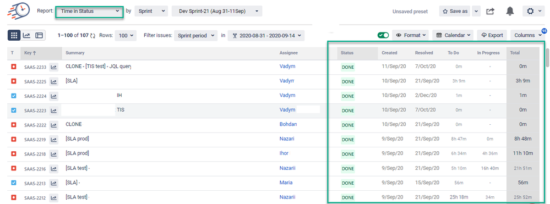Open the date range 2020-08-31 - 2020-09-14 picker
The width and height of the screenshot is (550, 204).
click(x=266, y=35)
